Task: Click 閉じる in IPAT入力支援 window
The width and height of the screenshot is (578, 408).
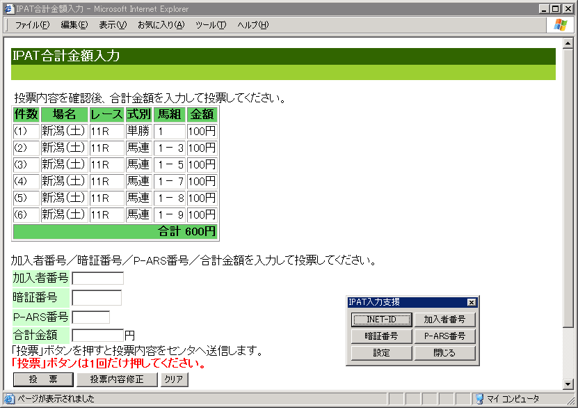Action: click(444, 353)
